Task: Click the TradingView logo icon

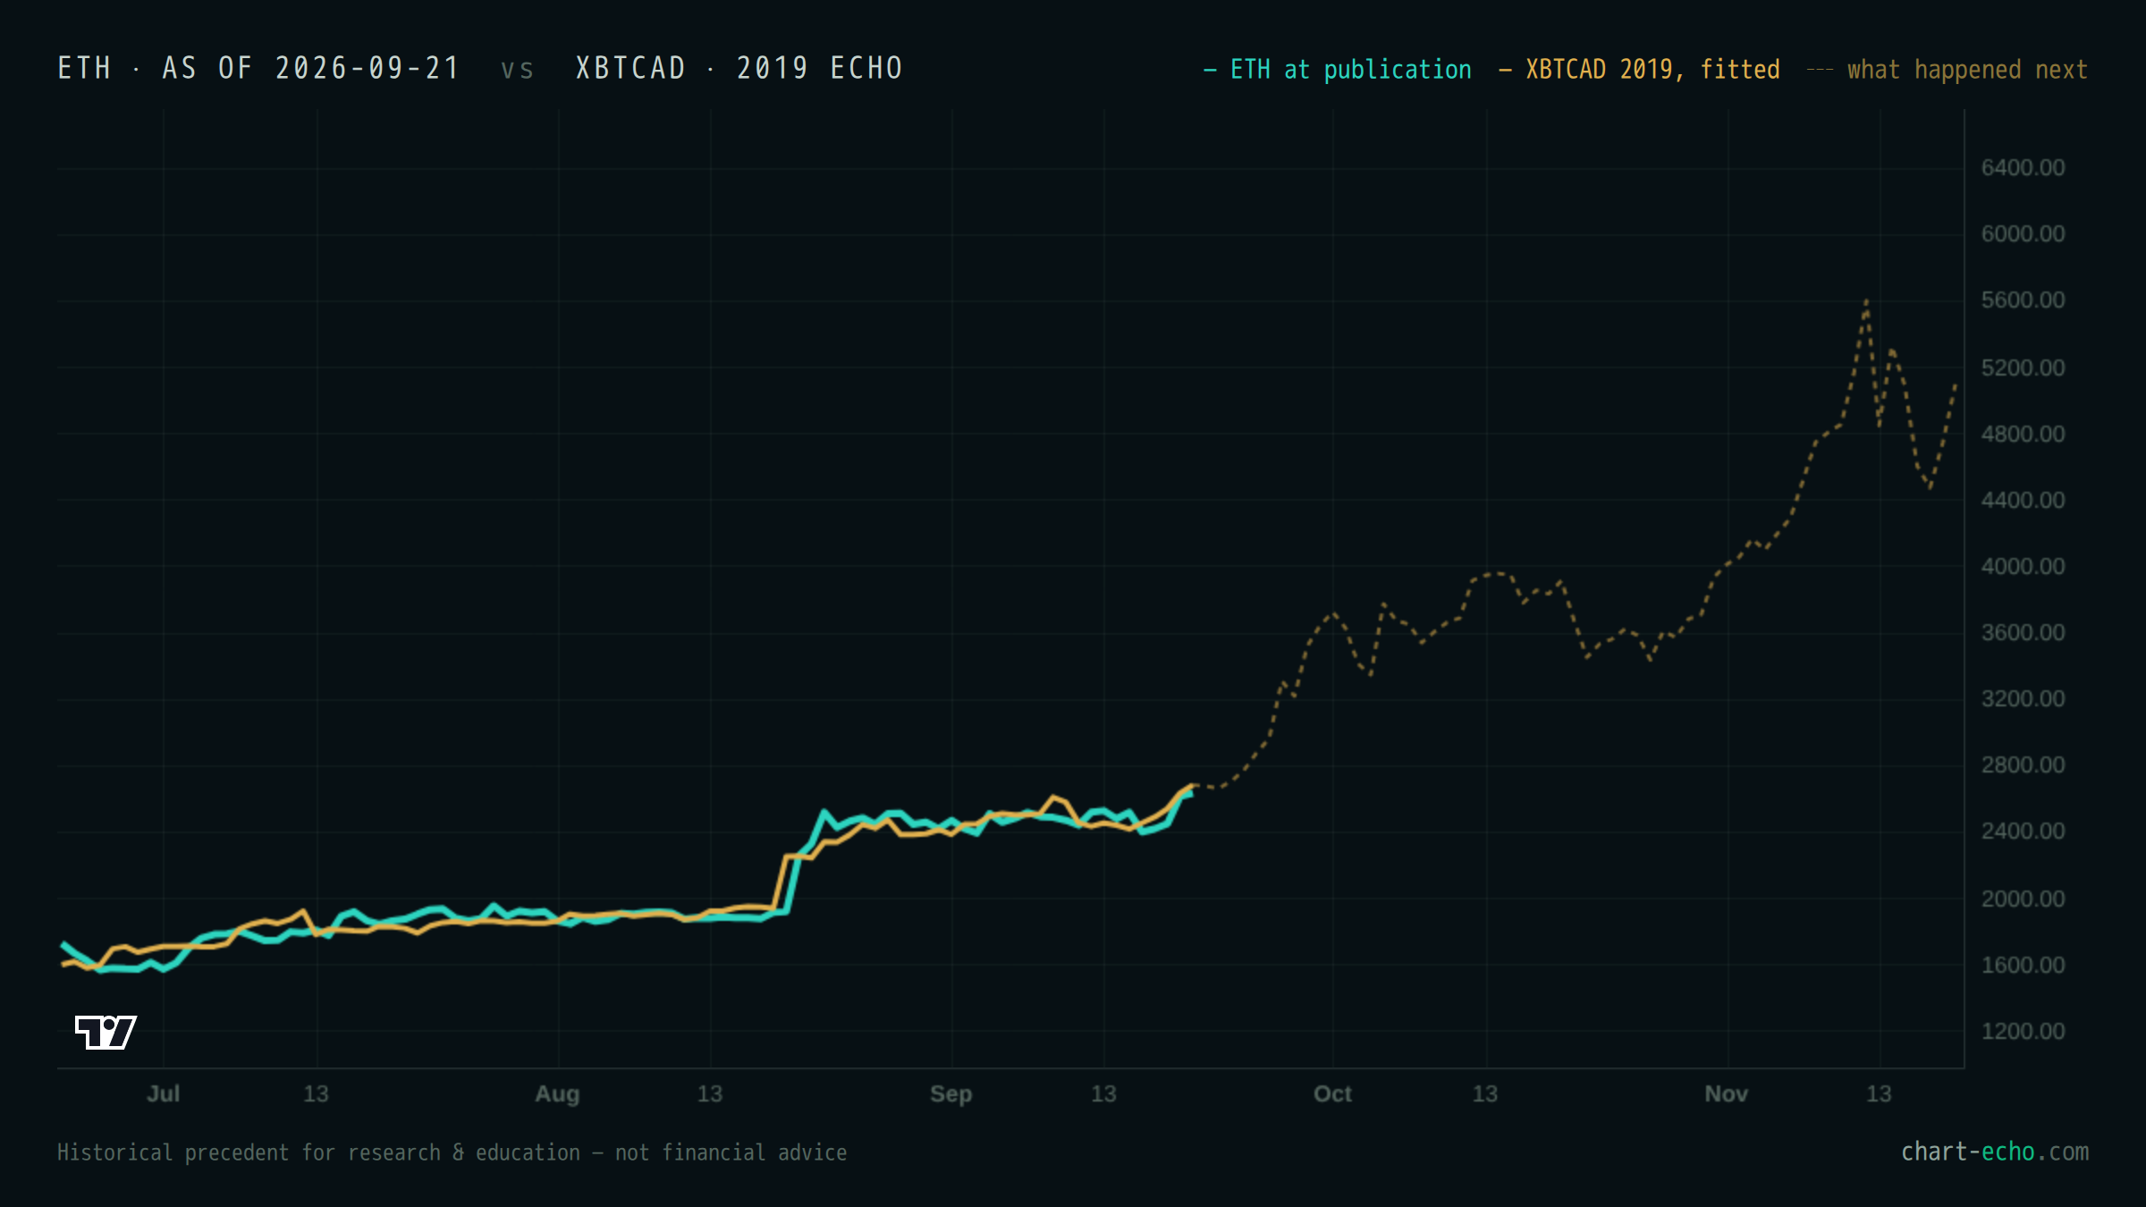Action: (106, 1032)
